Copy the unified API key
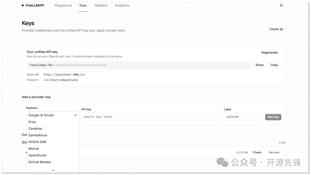Screen dimensions: 311x175 click(274, 65)
